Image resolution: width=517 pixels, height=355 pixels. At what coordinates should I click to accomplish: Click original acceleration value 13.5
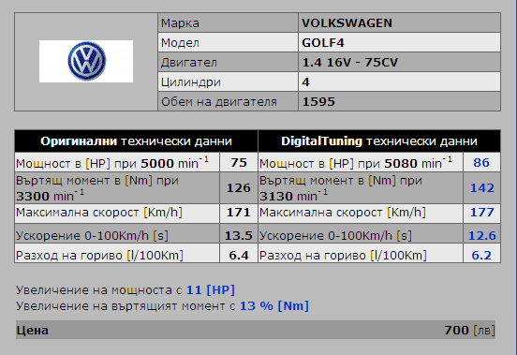point(239,235)
